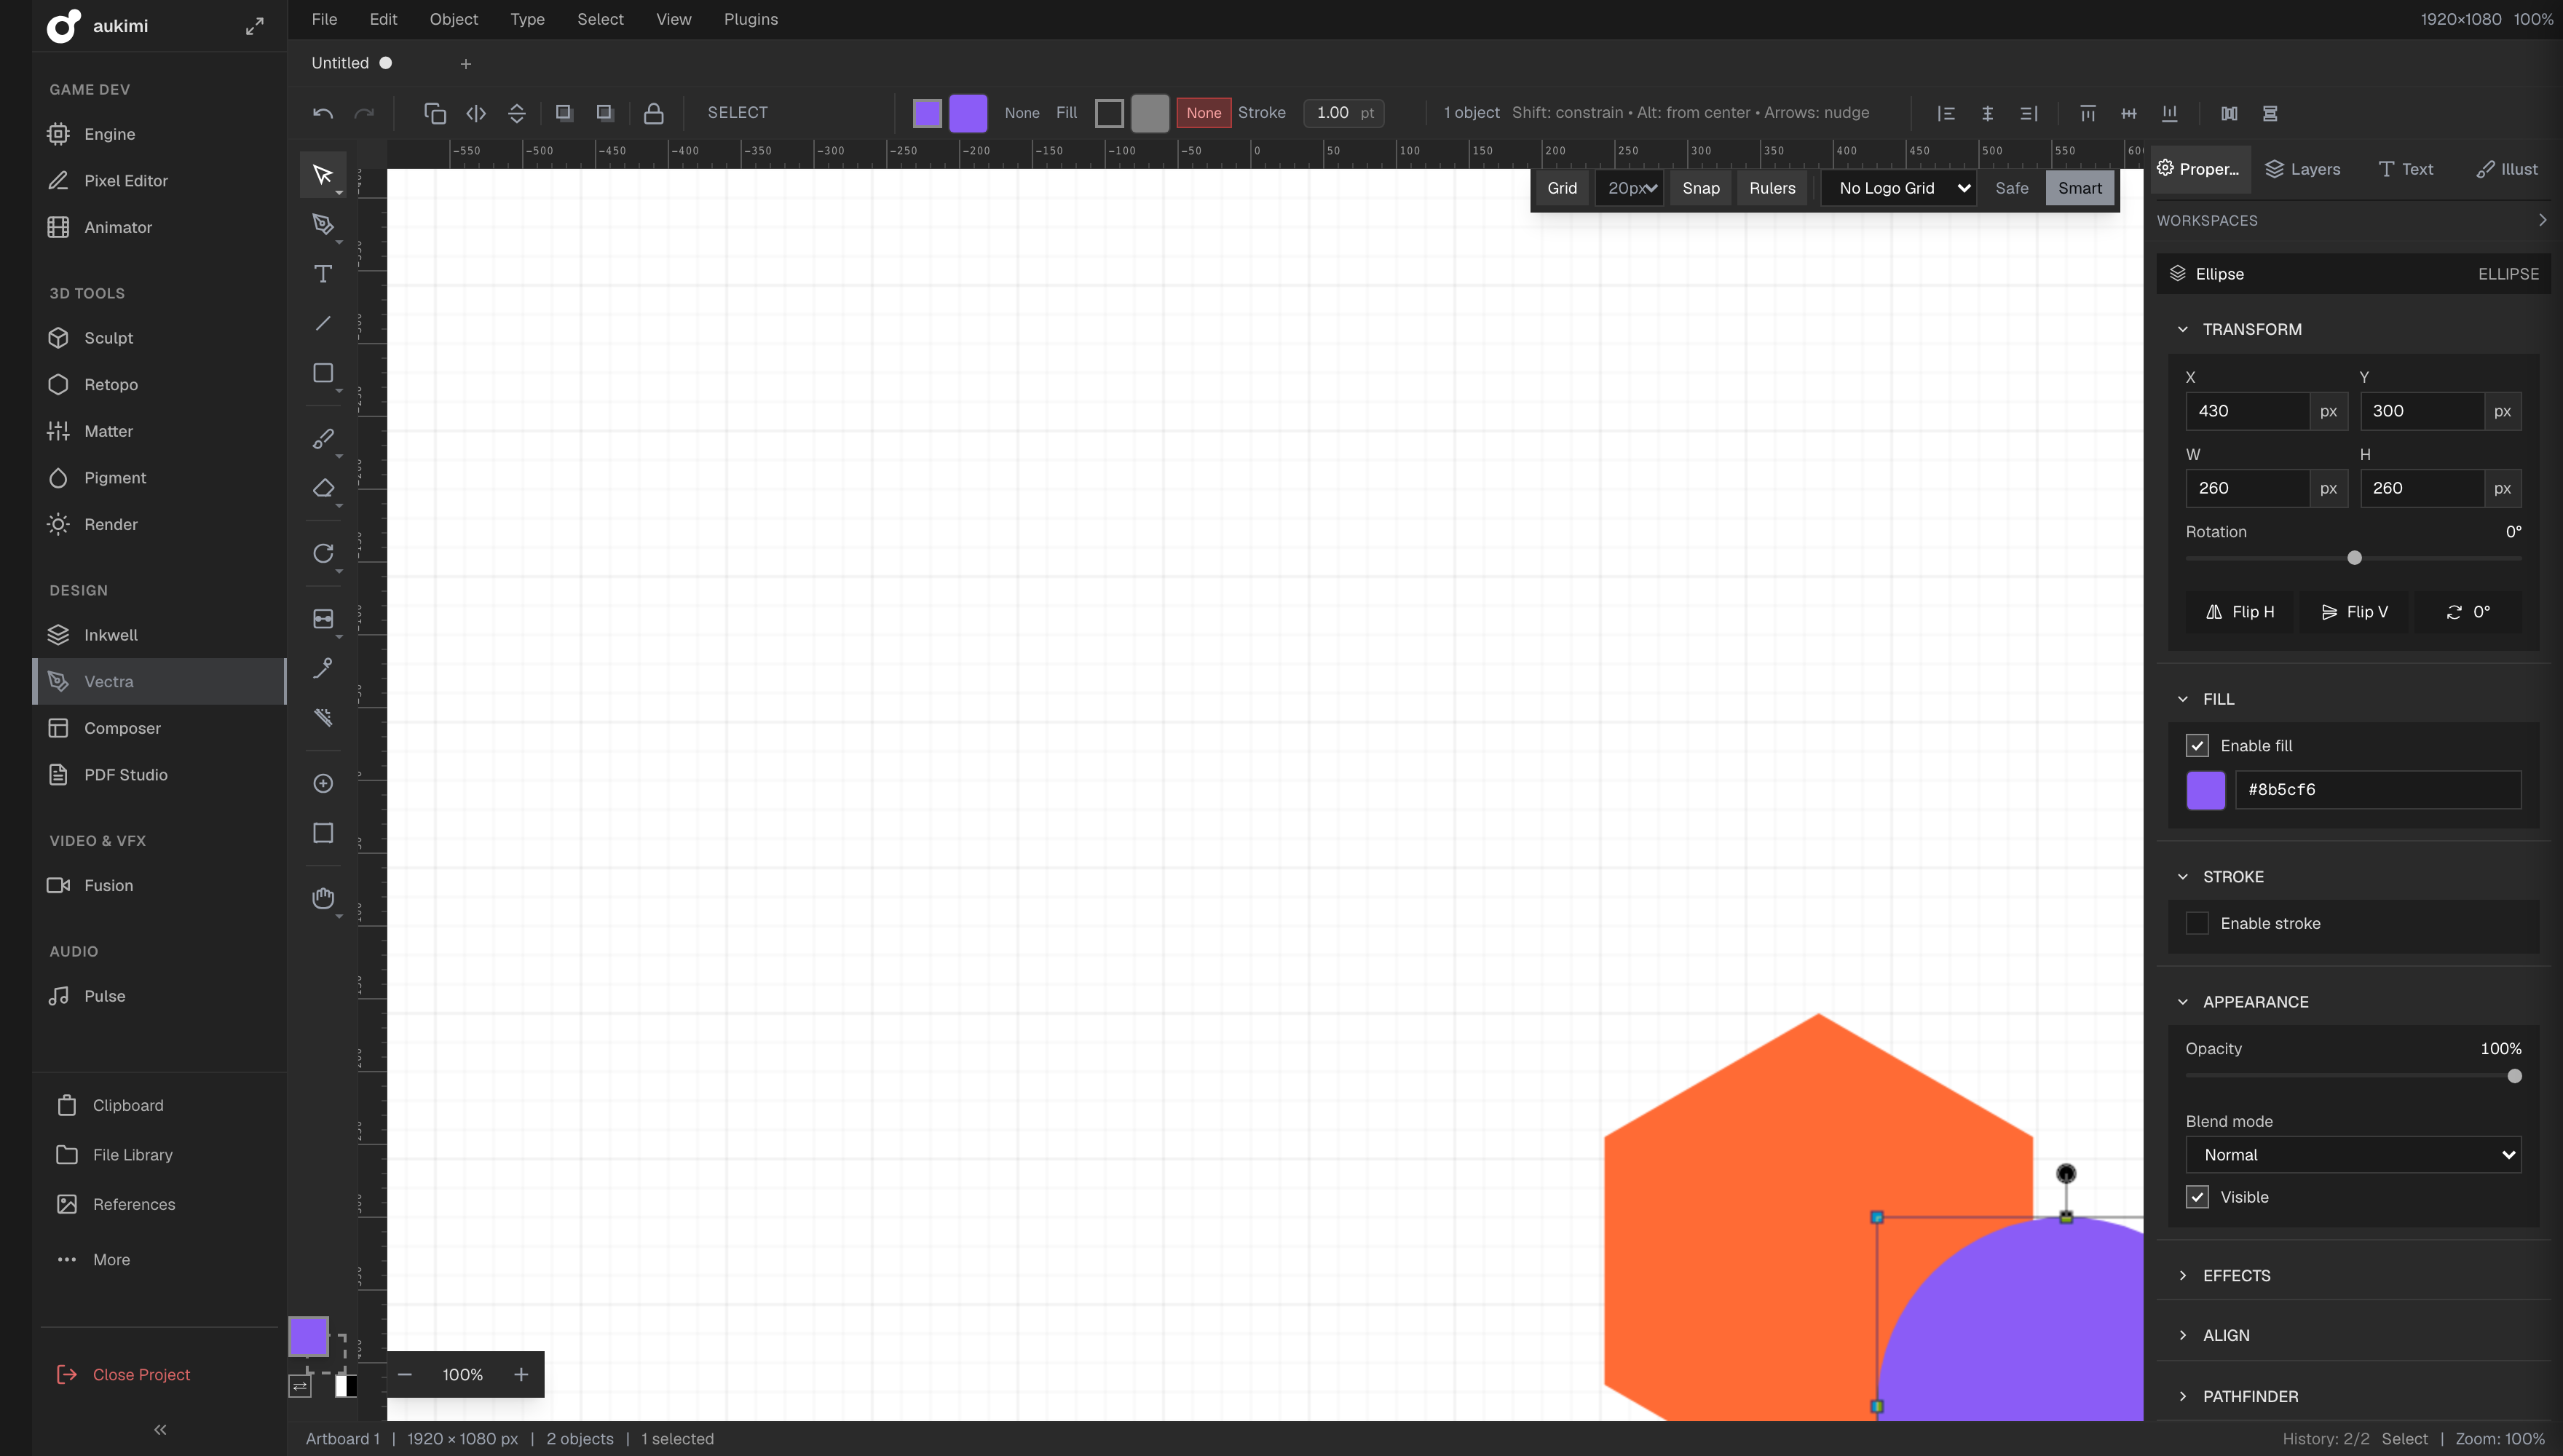Select the Eraser tool
The height and width of the screenshot is (1456, 2563).
click(x=322, y=488)
